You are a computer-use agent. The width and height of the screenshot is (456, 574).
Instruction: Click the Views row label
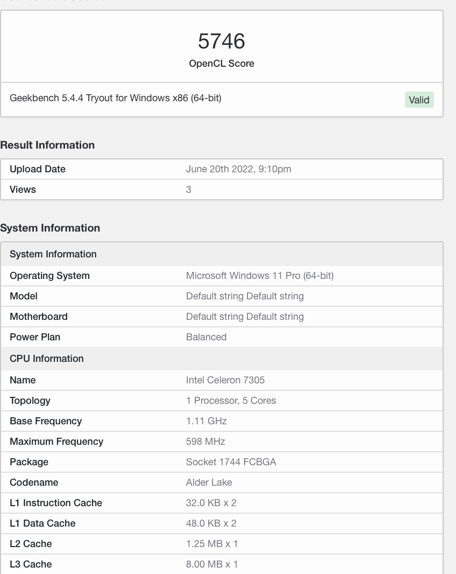click(23, 190)
